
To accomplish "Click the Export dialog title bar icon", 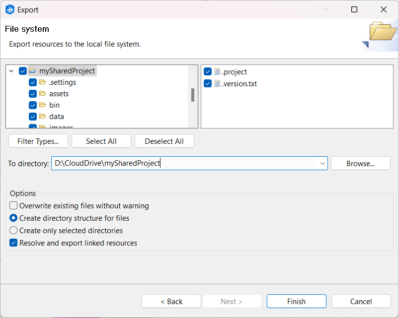I will click(10, 9).
